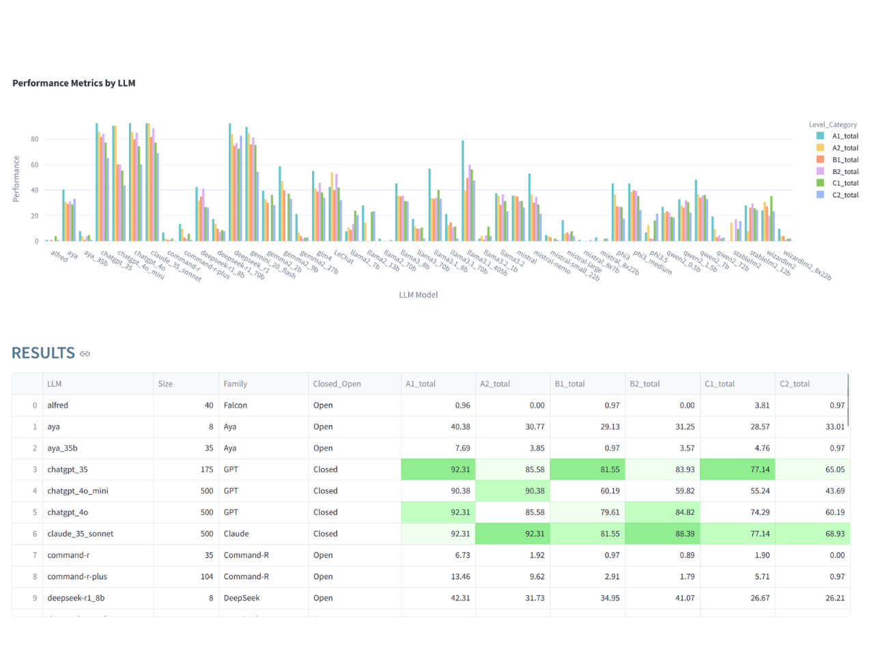
Task: Select the chatgpt_4o_mini row's LLM cell
Action: point(78,491)
